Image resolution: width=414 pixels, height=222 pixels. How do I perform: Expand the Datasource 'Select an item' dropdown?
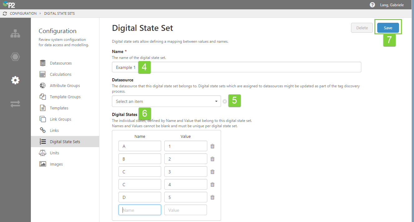tap(166, 101)
